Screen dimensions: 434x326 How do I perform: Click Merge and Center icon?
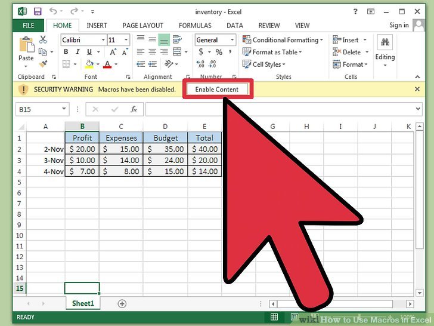point(177,51)
